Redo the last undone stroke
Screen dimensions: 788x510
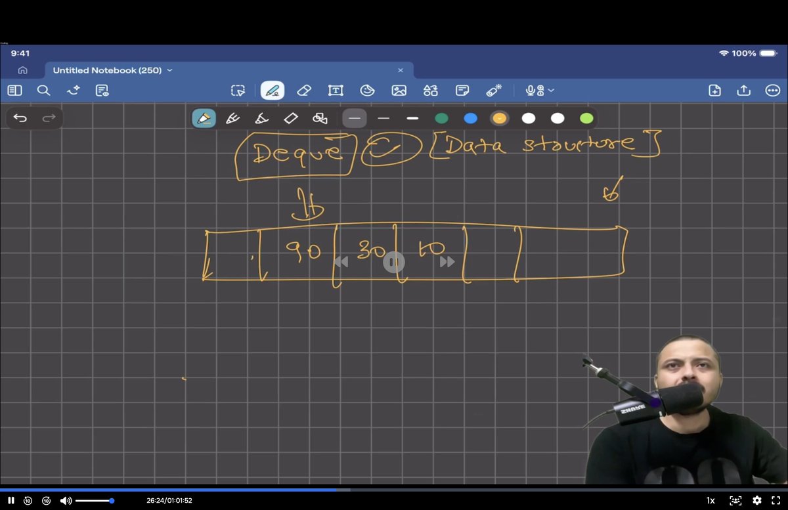pyautogui.click(x=49, y=118)
